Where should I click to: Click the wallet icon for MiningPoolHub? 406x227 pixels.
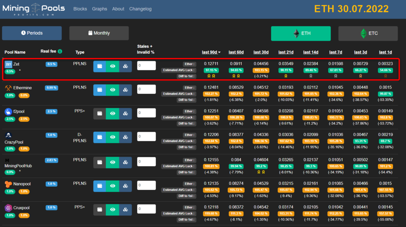point(100,162)
